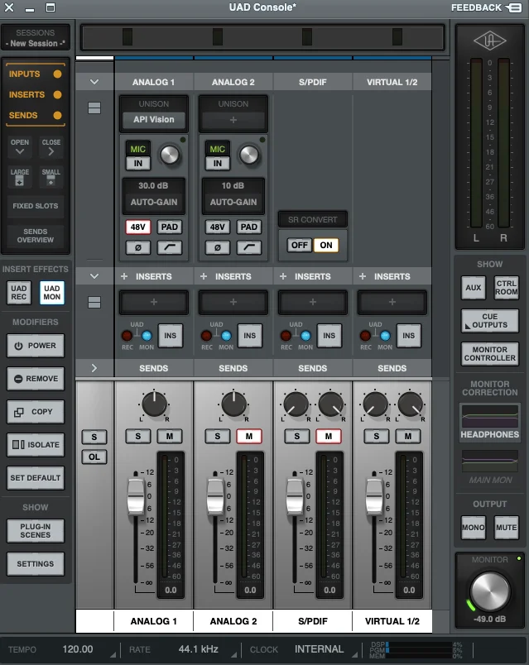Screen dimensions: 529x665
Task: Click the Power modifier button
Action: (x=36, y=346)
